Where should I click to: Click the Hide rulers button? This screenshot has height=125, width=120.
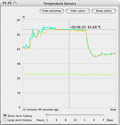[78, 11]
